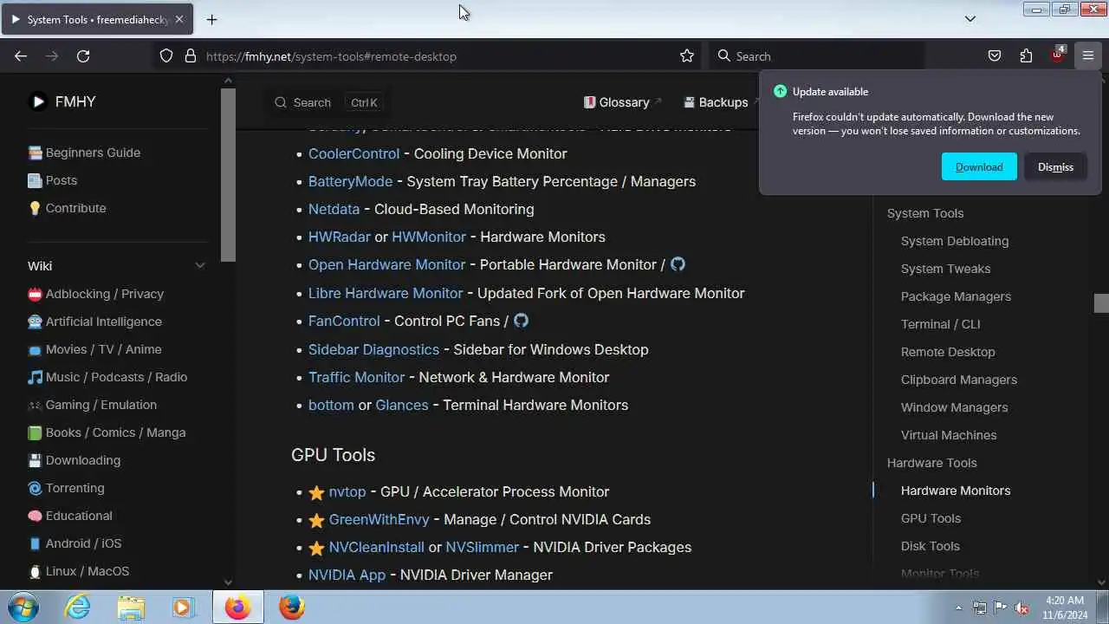Screen dimensions: 1109x624
Task: Open the Libre Hardware Monitor link
Action: pos(386,293)
